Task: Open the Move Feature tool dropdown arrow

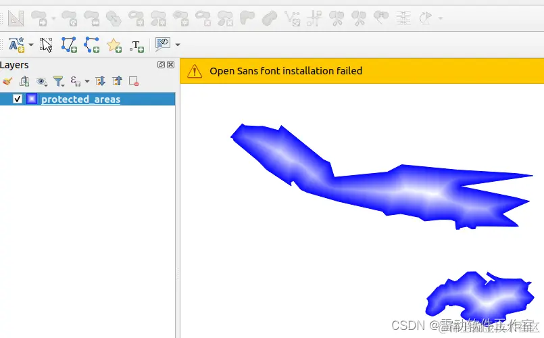Action: point(53,18)
